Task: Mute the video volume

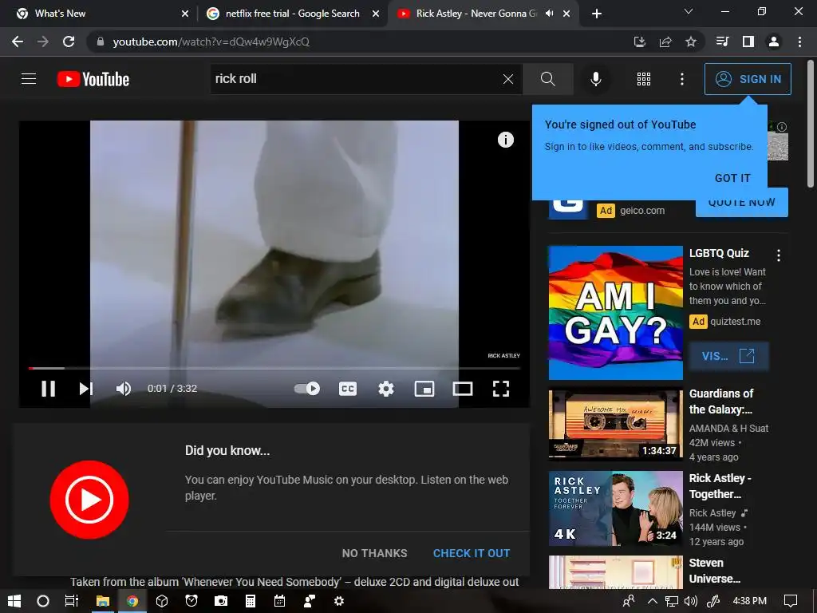Action: [123, 389]
